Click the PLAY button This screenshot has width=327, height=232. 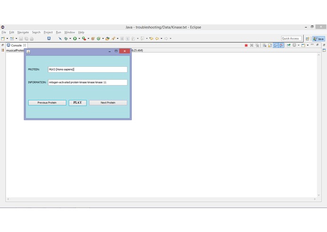pos(78,103)
